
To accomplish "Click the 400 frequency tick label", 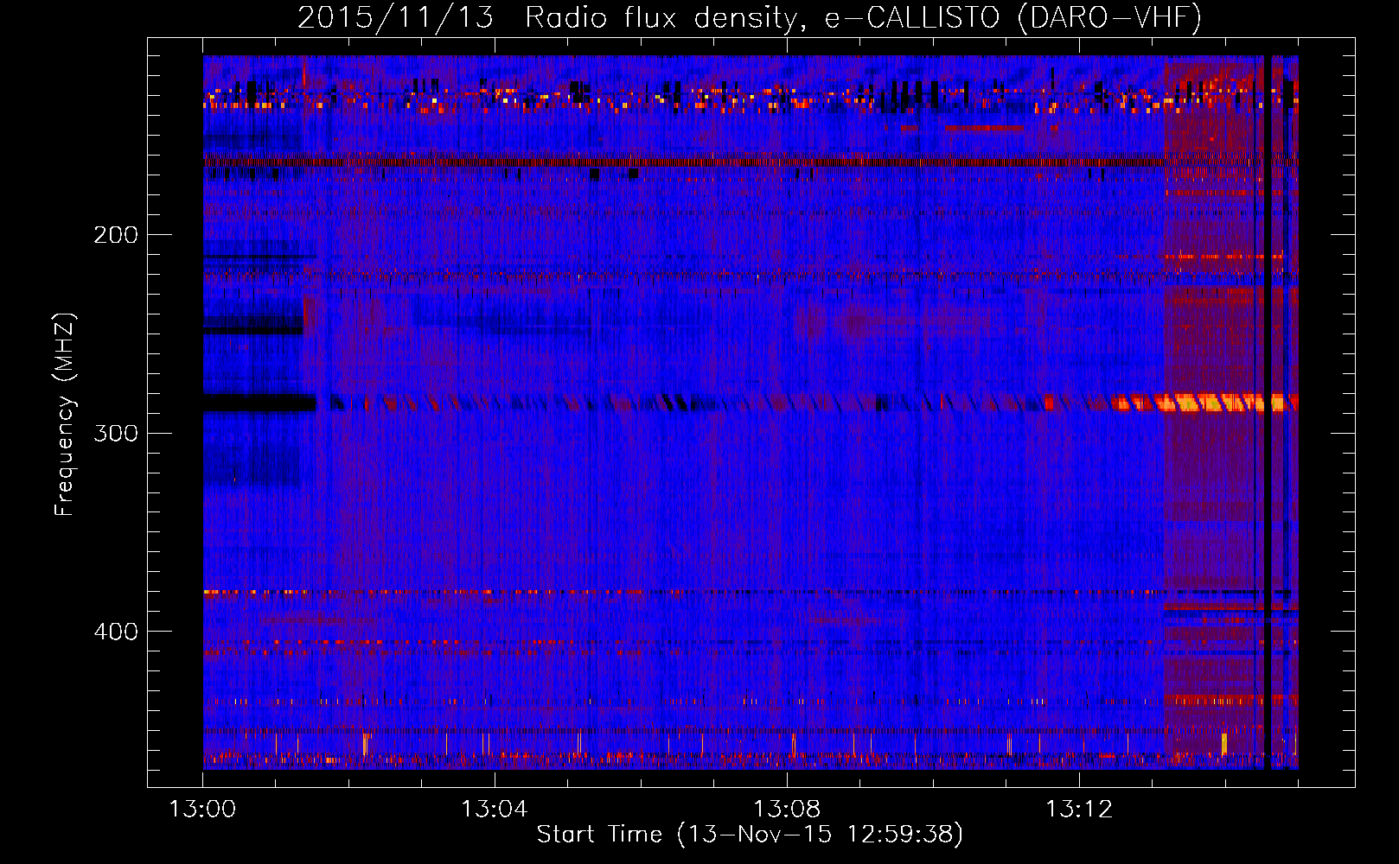I will point(115,632).
